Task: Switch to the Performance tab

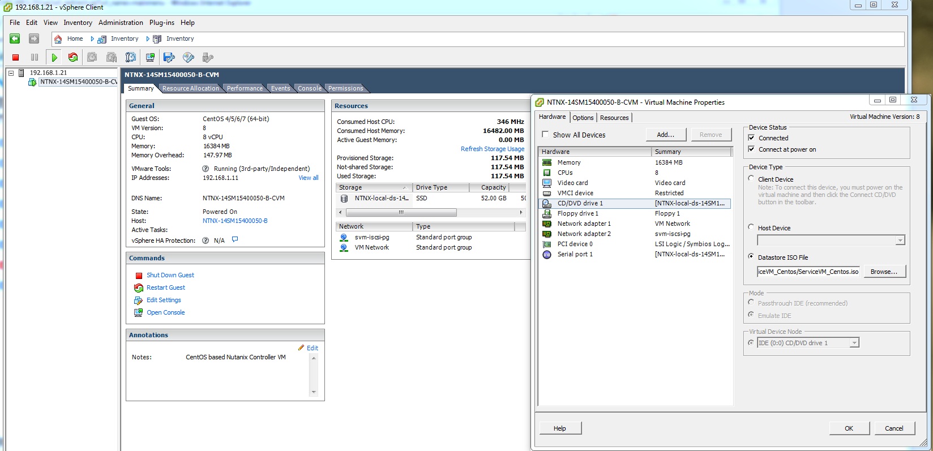Action: [x=245, y=88]
